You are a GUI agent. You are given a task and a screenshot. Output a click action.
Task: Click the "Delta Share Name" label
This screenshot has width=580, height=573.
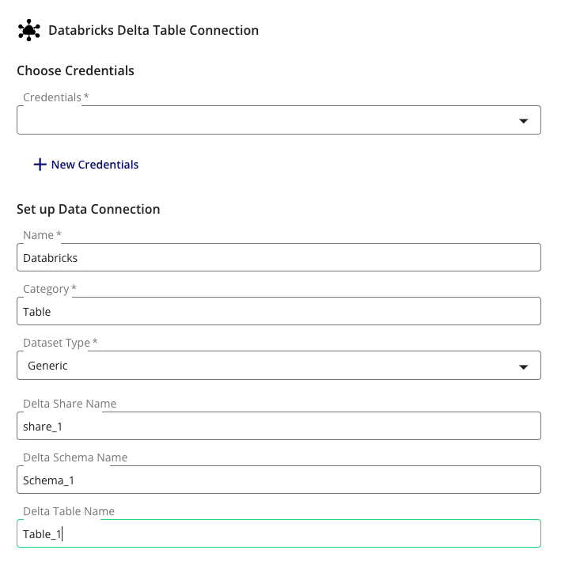click(x=70, y=404)
